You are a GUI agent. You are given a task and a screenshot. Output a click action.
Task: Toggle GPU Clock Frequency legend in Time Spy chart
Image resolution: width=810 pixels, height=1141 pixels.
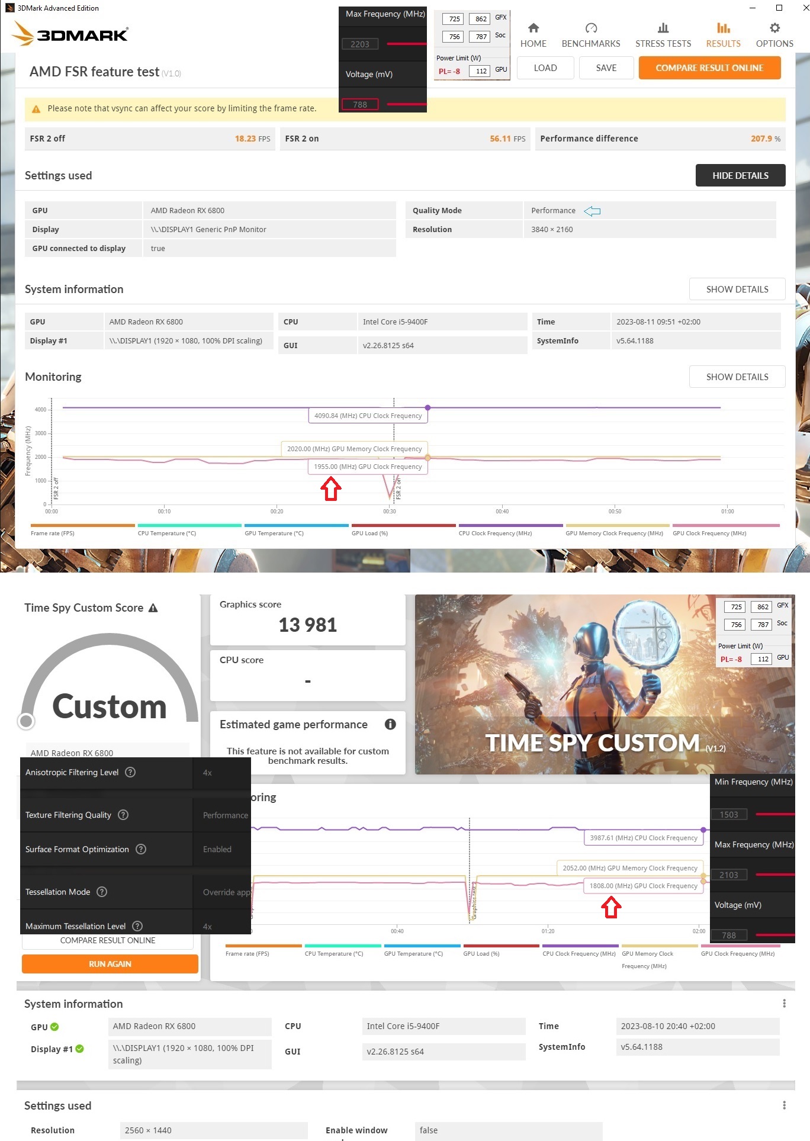(x=739, y=951)
